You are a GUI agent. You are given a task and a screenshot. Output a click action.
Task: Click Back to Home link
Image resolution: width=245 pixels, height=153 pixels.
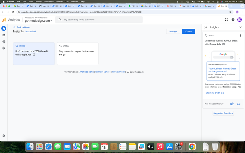click(x=21, y=27)
